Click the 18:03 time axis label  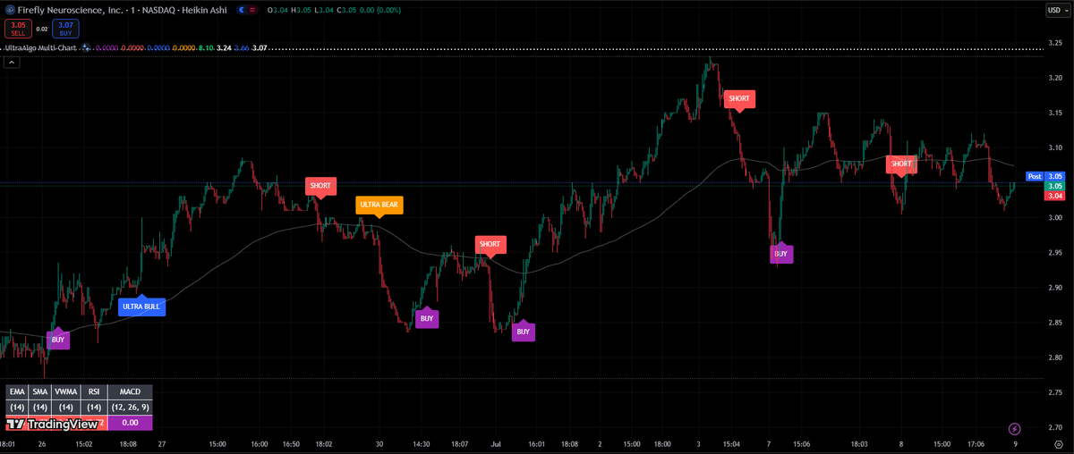859,443
